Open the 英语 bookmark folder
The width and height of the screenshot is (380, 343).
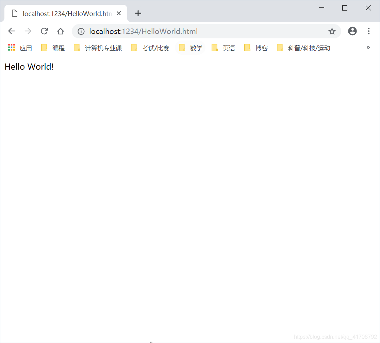pyautogui.click(x=224, y=48)
